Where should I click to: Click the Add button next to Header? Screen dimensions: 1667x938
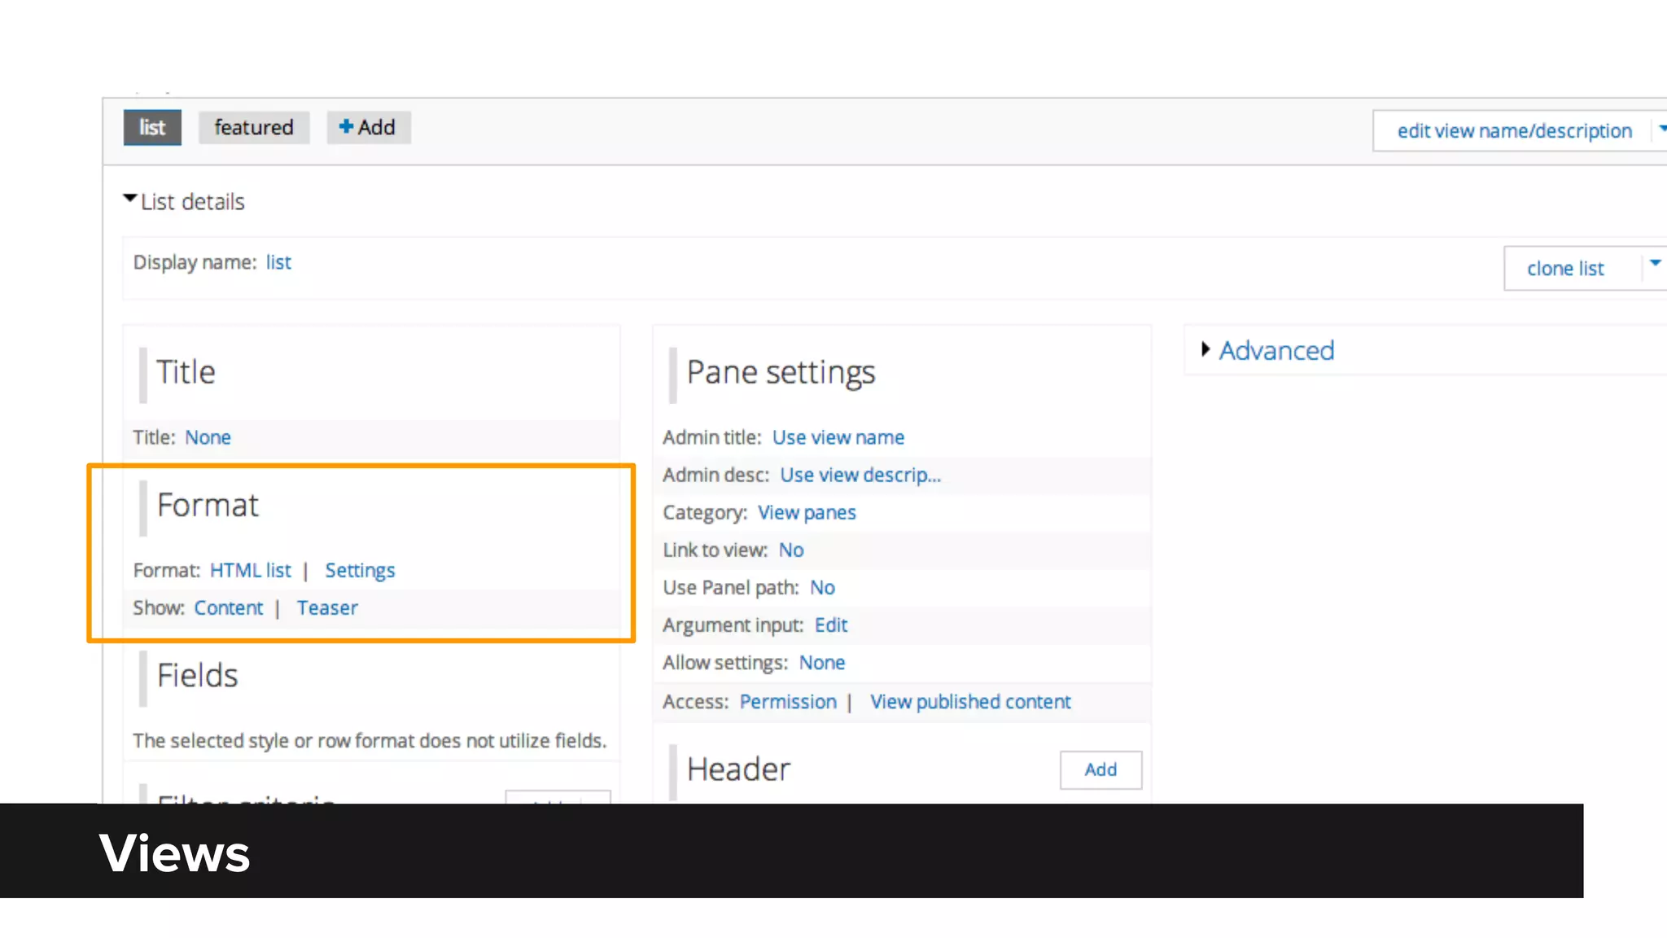[1100, 769]
